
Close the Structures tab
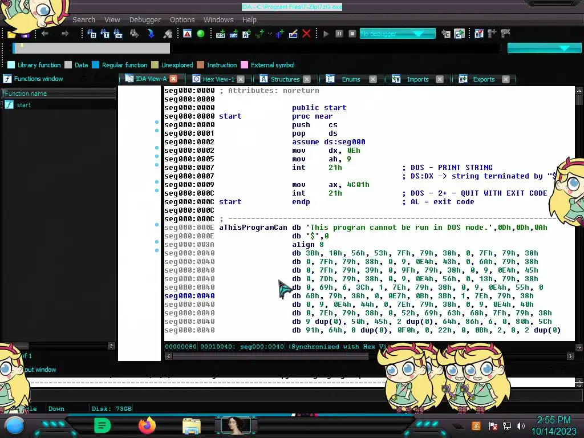click(306, 79)
